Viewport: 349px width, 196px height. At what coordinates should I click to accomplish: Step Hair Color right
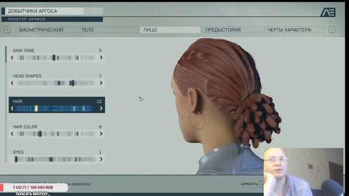[x=101, y=134]
